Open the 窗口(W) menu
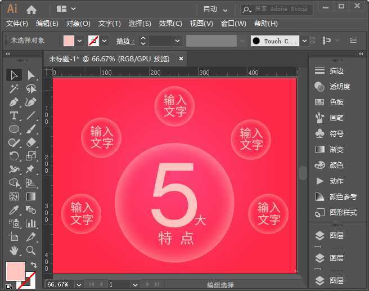 233,24
